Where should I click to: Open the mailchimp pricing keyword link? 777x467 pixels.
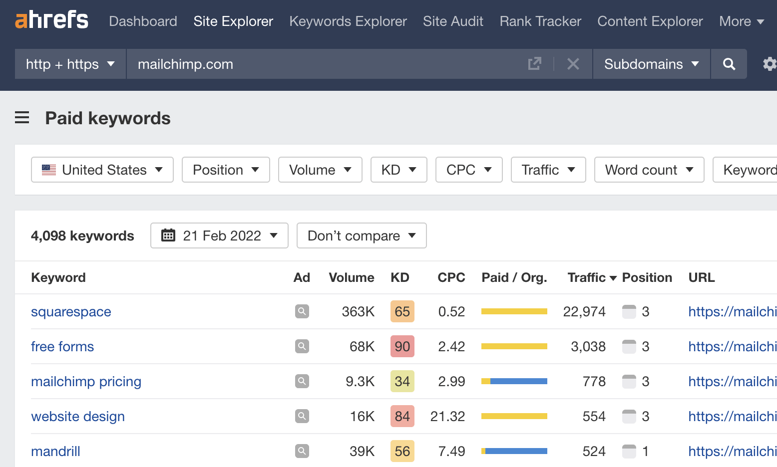tap(86, 382)
